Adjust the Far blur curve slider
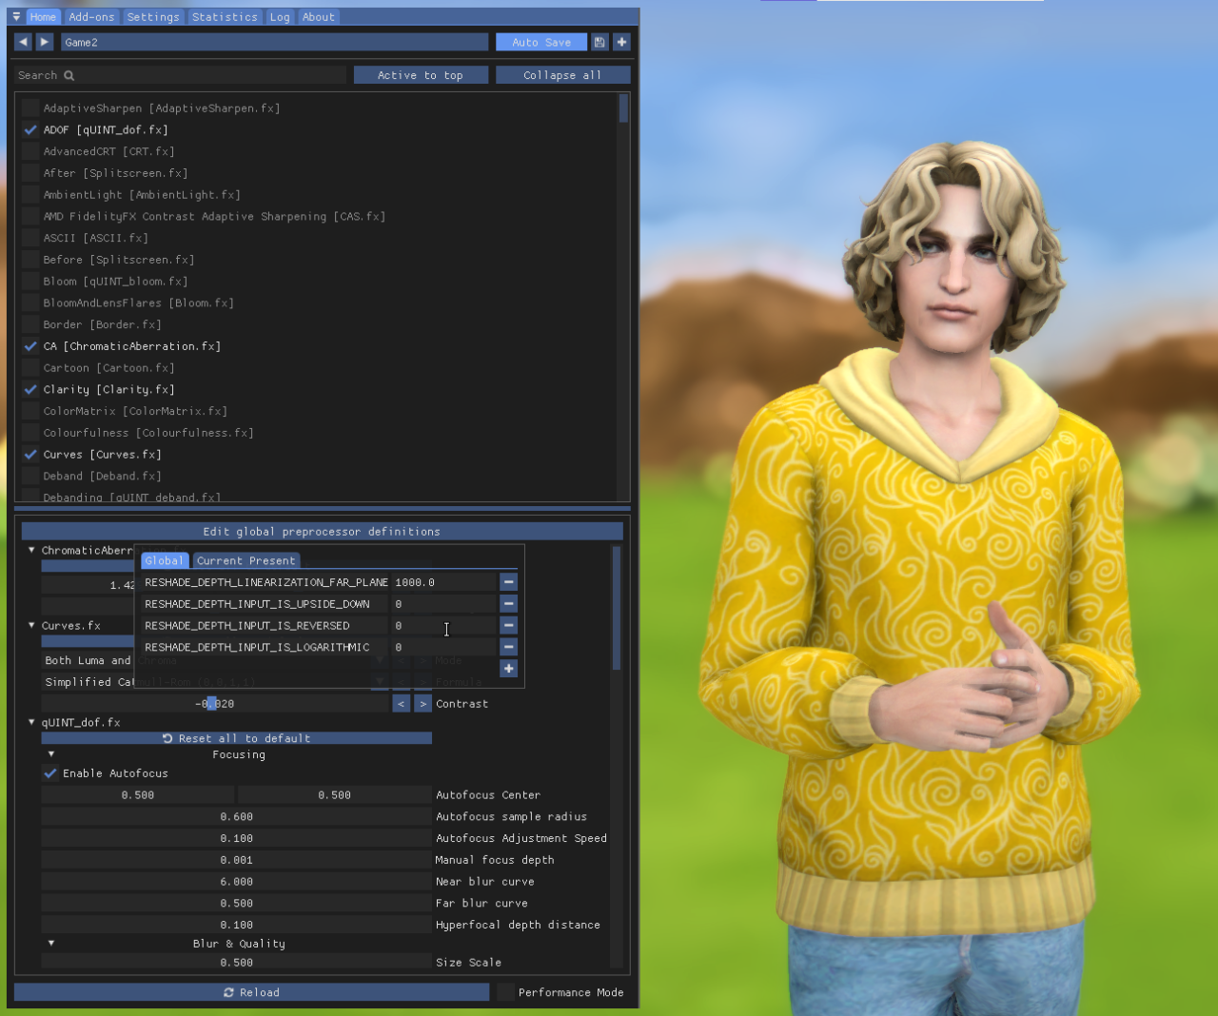 coord(236,903)
